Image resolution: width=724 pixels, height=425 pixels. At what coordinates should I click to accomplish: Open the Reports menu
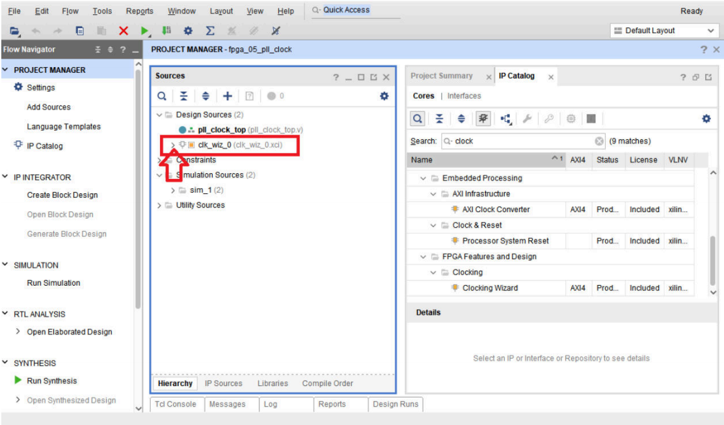139,11
